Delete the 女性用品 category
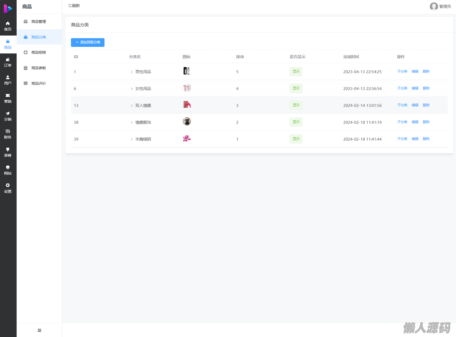The image size is (456, 337). [x=426, y=88]
